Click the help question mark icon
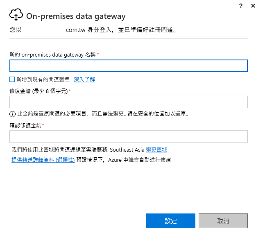The height and width of the screenshot is (236, 256). (240, 6)
